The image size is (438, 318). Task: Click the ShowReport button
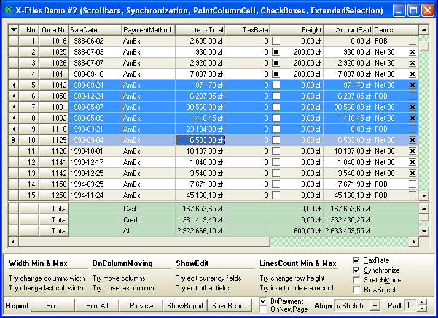coord(185,306)
